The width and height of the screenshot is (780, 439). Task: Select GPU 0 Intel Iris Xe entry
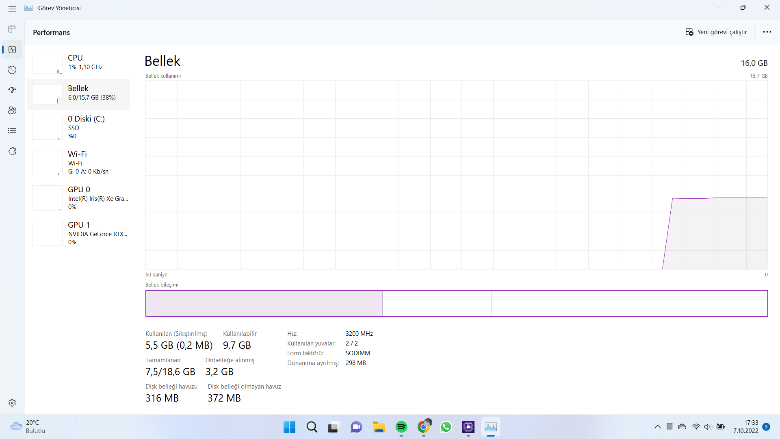tap(78, 198)
